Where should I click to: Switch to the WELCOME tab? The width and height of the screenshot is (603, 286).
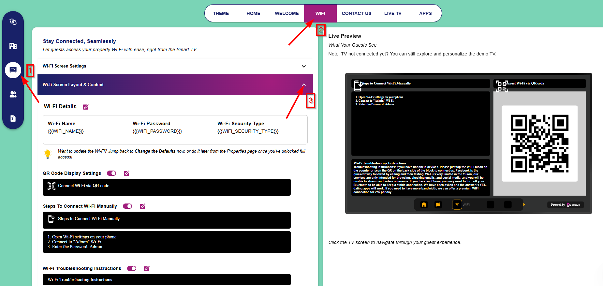(x=287, y=13)
